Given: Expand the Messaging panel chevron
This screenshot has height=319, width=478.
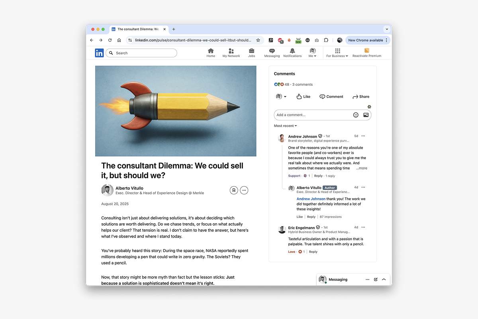Looking at the screenshot, I should pos(384,280).
